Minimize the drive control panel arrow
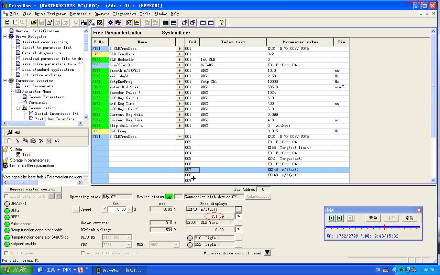 pyautogui.click(x=267, y=253)
